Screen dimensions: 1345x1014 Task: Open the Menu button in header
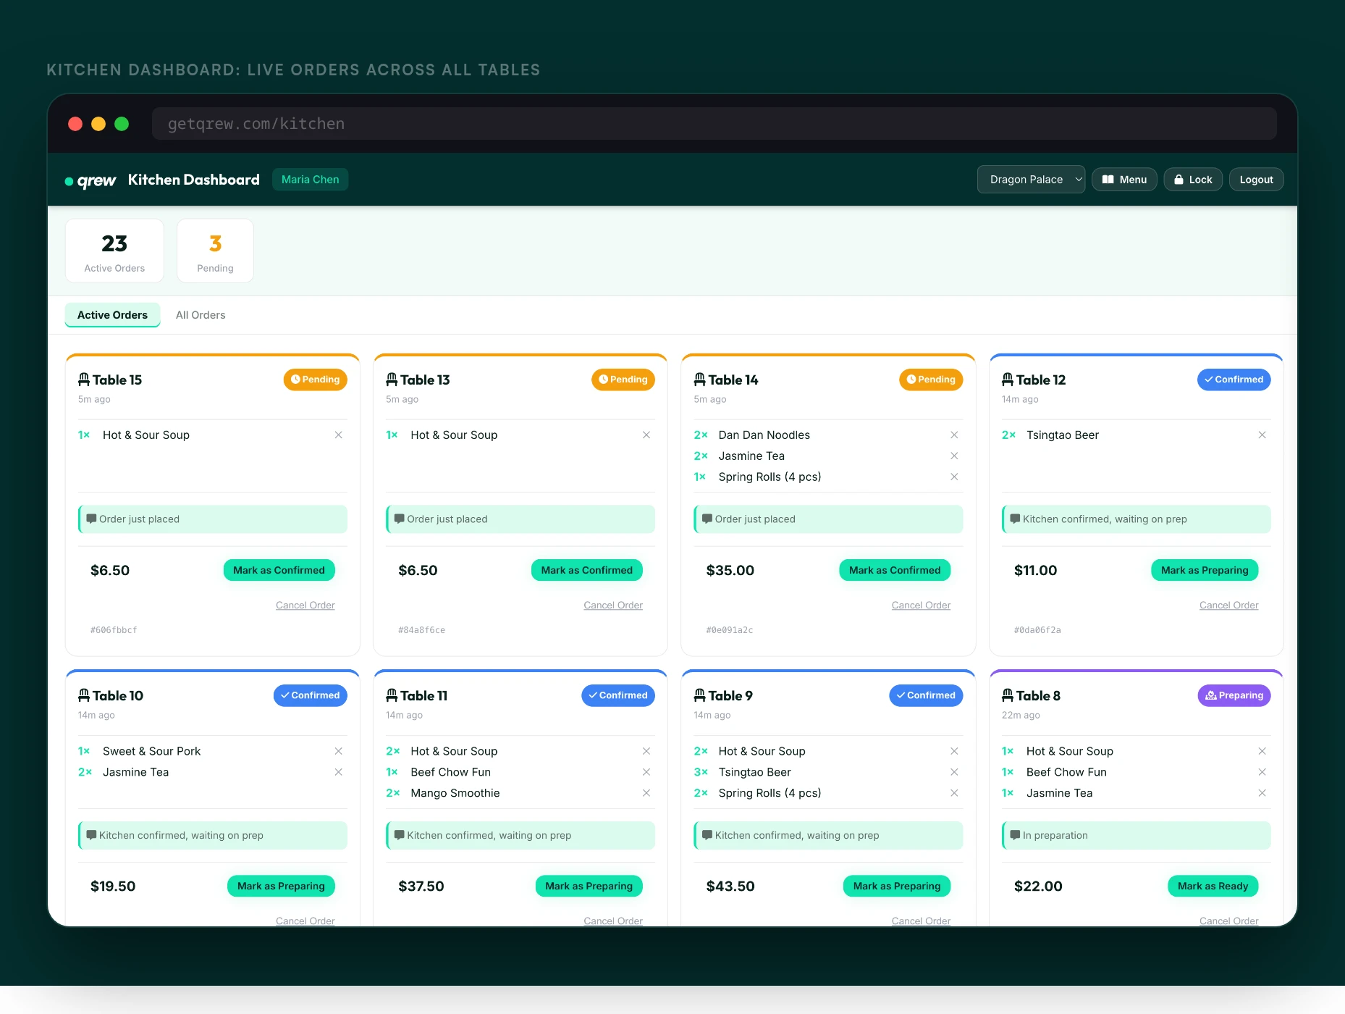1124,180
